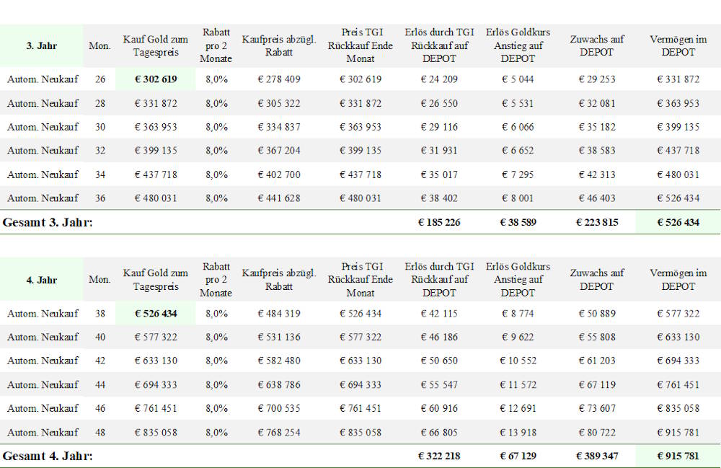Select the total € 38 589 cell
Viewport: 721px width, 468px height.
tap(518, 223)
